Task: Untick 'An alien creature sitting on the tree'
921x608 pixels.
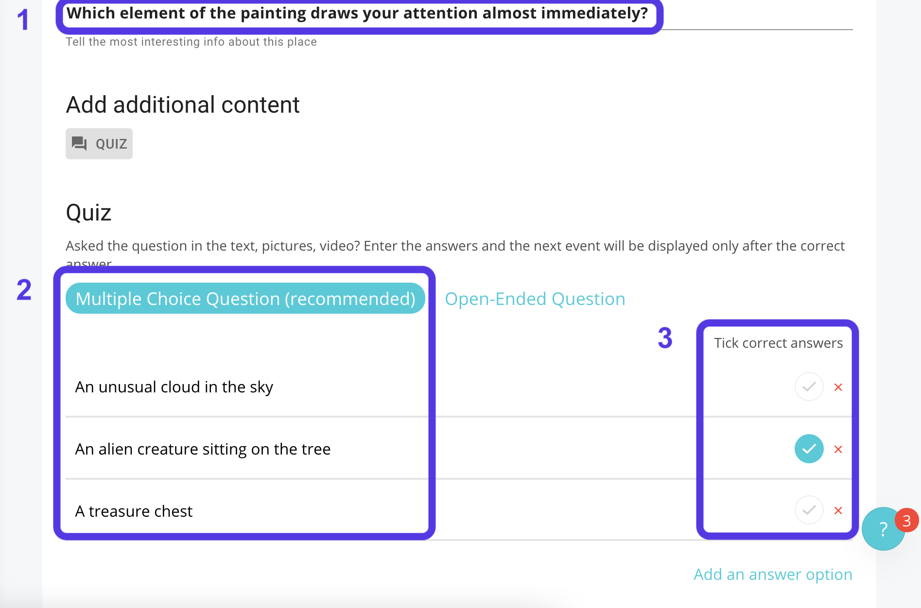Action: [809, 449]
